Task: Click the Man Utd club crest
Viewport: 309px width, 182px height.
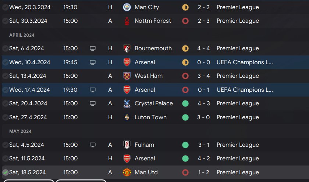Action: pyautogui.click(x=127, y=172)
